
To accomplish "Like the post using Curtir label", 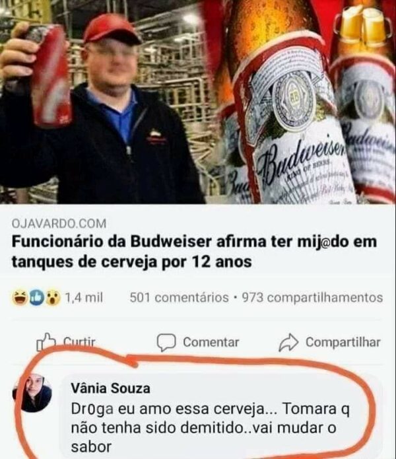I will (x=79, y=341).
